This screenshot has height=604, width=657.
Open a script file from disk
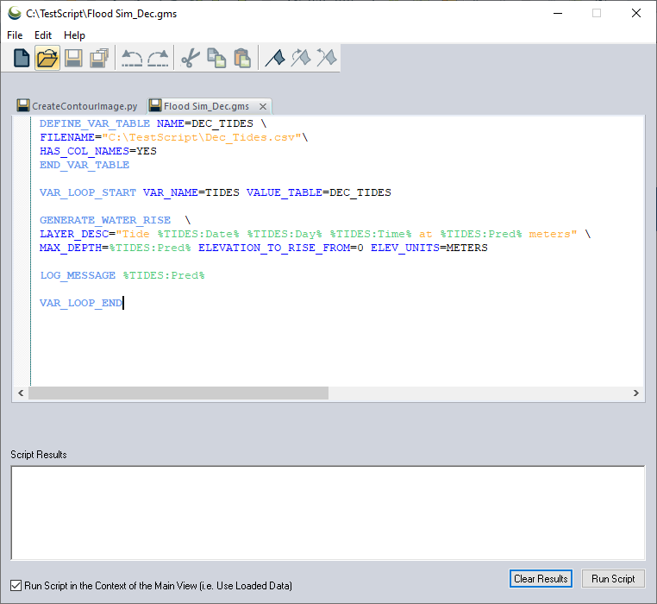pos(47,59)
